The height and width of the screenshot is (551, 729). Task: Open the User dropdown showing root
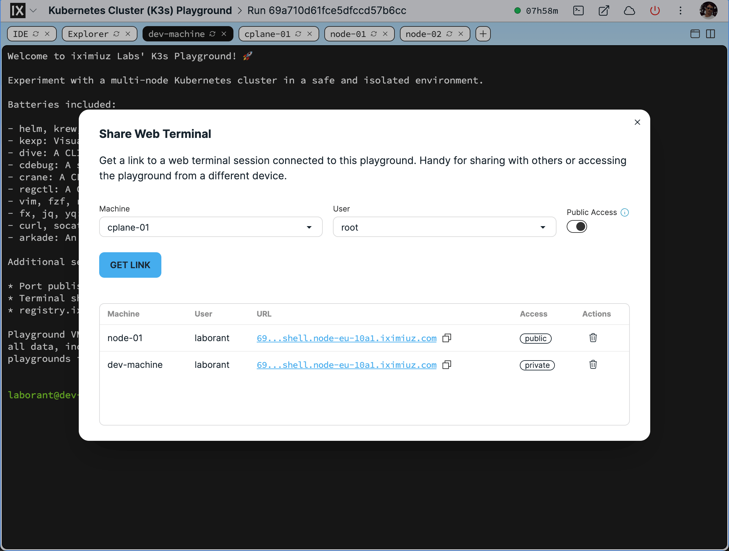pos(444,227)
